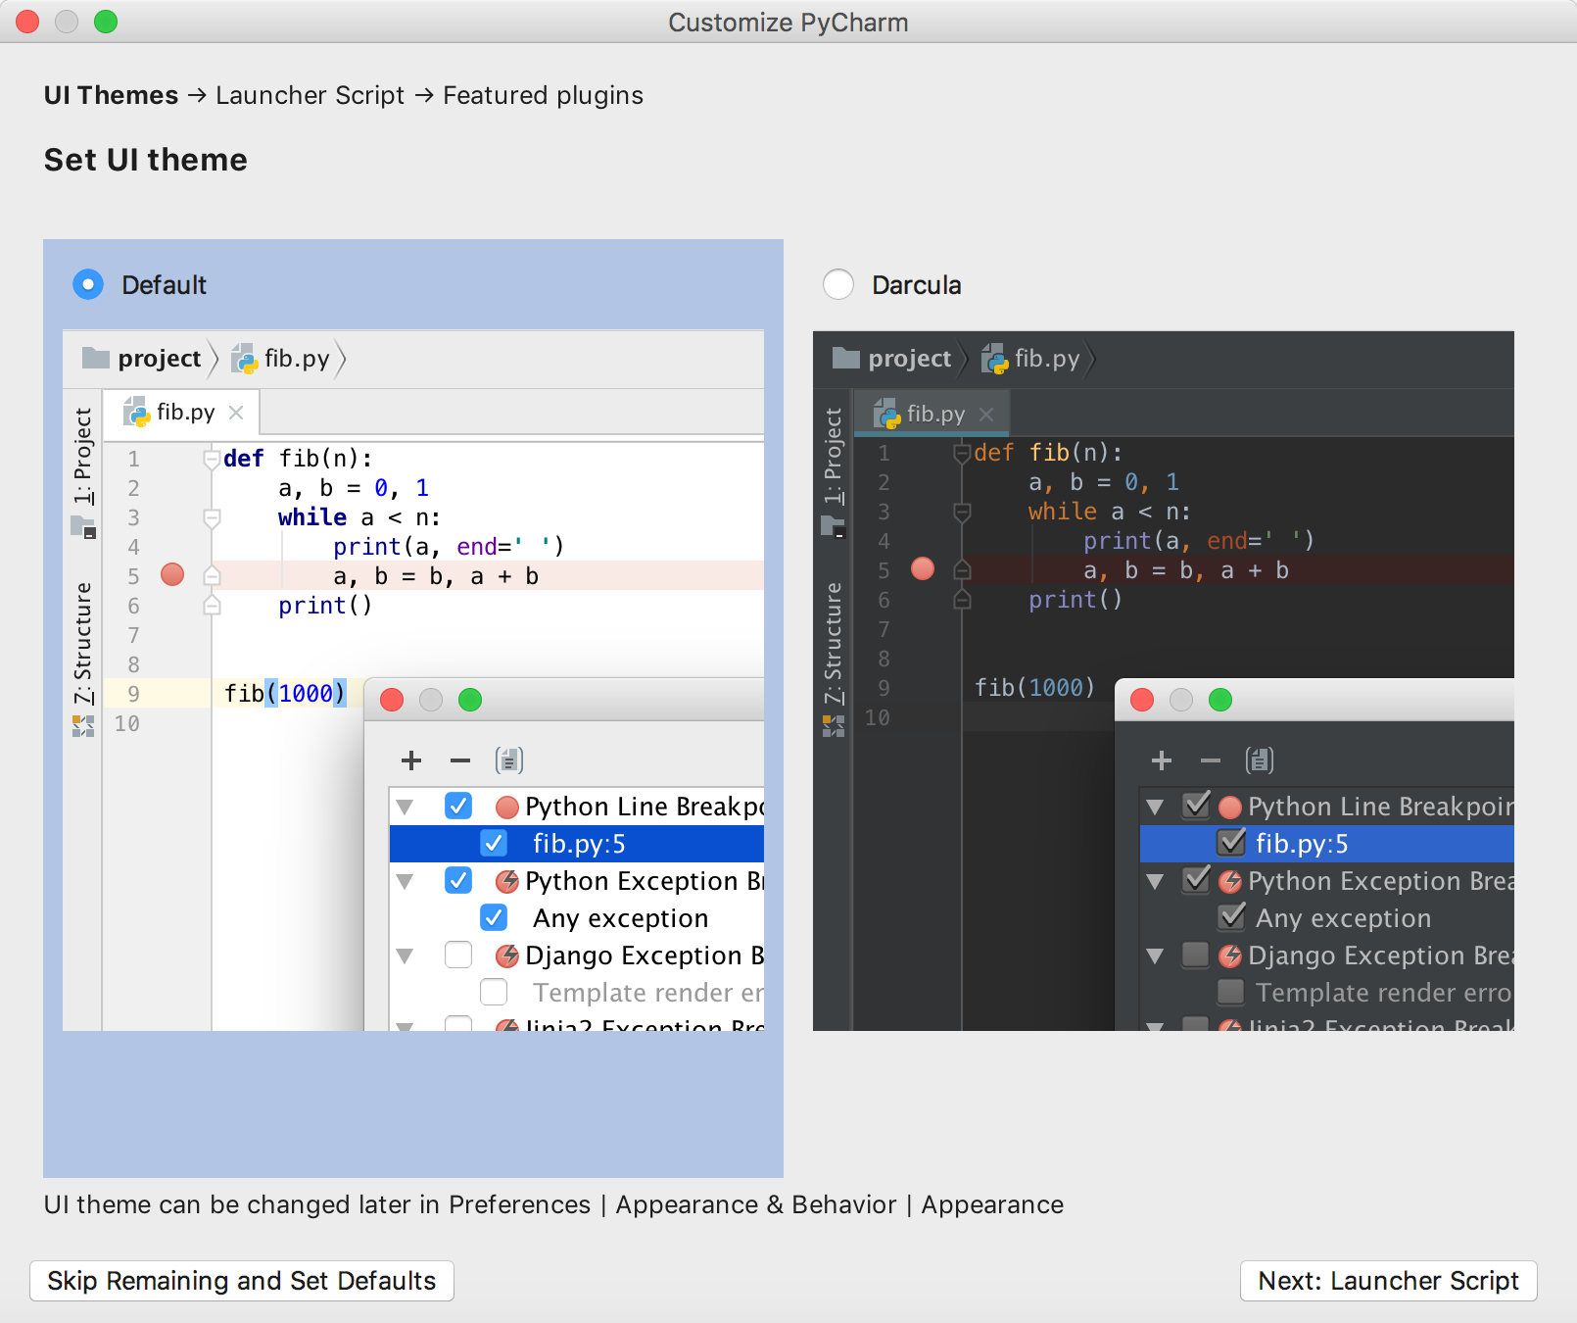The height and width of the screenshot is (1323, 1577).
Task: Collapse Python Line Breakpoint tree in Default preview
Action: coord(405,808)
